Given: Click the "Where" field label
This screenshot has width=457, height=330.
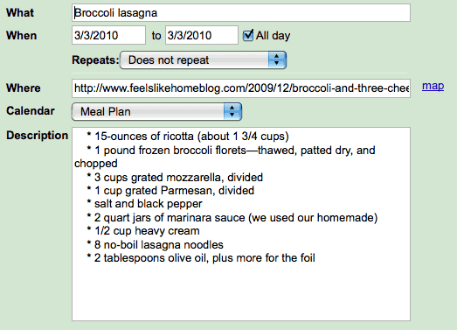Looking at the screenshot, I should tap(24, 88).
